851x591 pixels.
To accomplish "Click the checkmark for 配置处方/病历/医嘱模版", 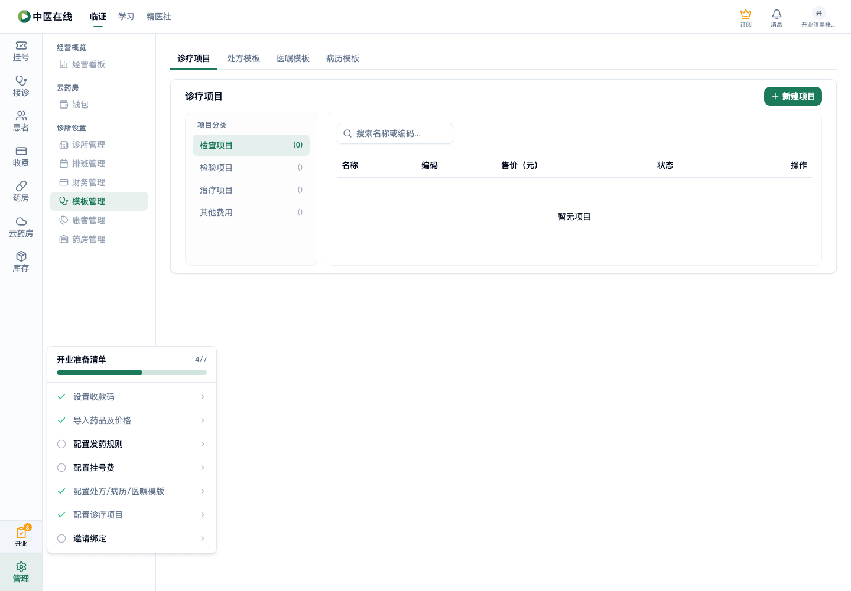I will [61, 491].
